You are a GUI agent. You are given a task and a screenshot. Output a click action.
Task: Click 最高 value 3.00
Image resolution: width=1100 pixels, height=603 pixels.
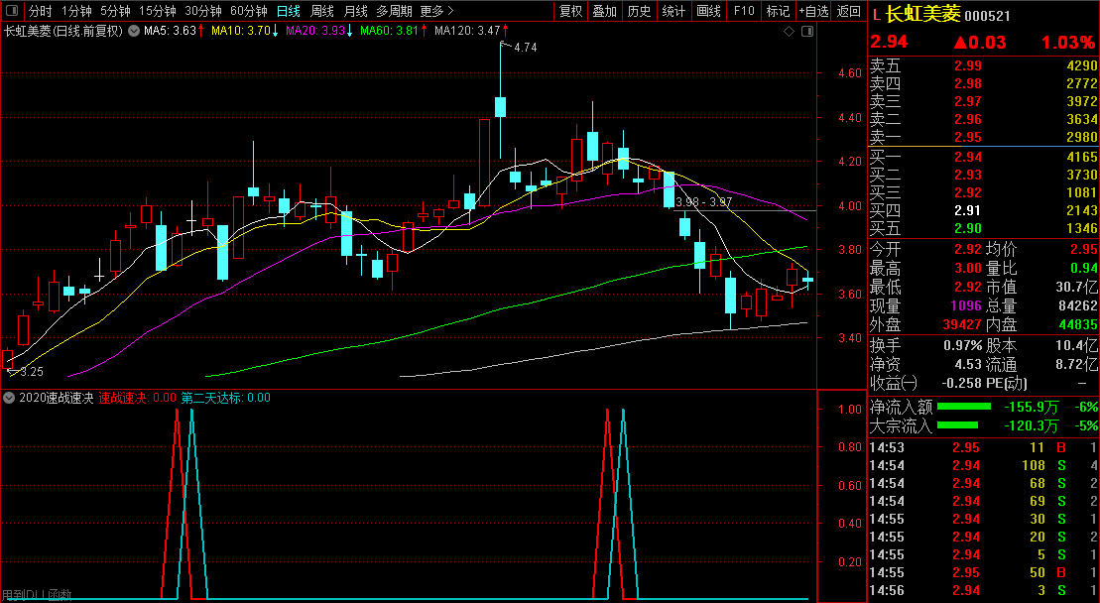(967, 269)
